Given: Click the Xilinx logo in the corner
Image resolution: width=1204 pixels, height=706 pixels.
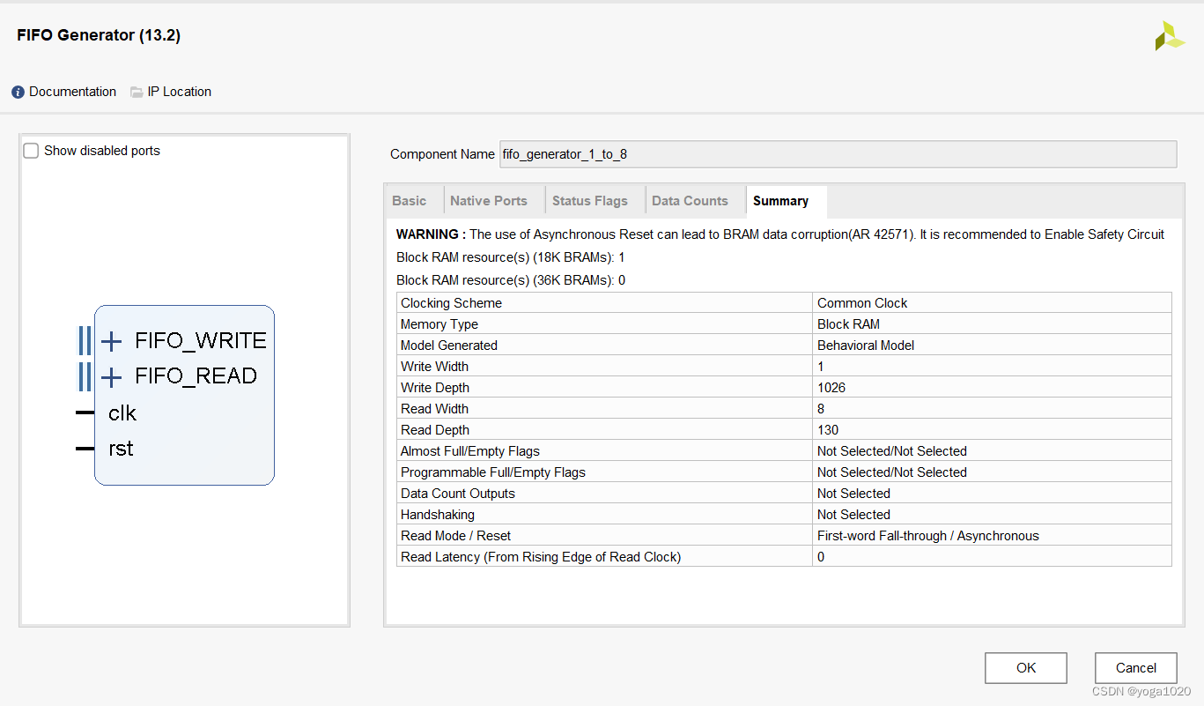Looking at the screenshot, I should coord(1169,37).
